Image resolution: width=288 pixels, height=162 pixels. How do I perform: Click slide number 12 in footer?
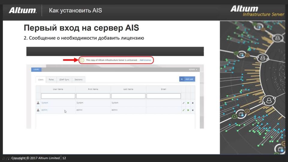pos(64,158)
